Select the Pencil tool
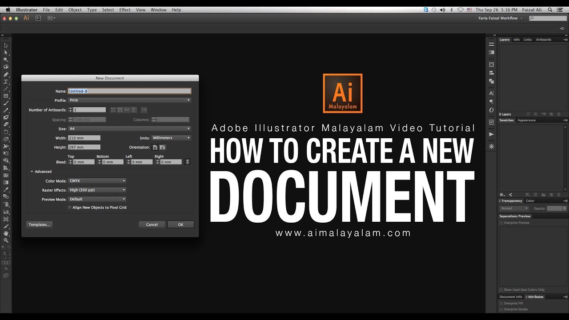569x320 pixels. [6, 110]
